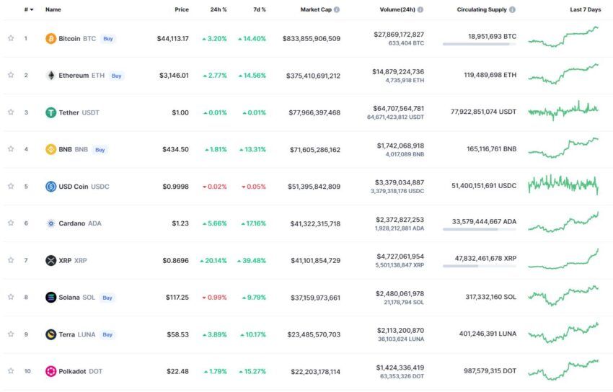This screenshot has width=613, height=392.
Task: Sort by the 24h % column
Action: [x=219, y=9]
